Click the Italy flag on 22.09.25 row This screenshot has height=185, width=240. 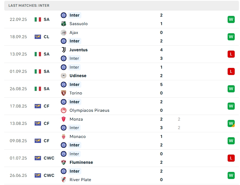click(38, 19)
